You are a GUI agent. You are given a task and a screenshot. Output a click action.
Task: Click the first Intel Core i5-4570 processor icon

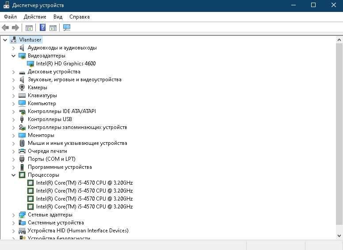click(30, 183)
